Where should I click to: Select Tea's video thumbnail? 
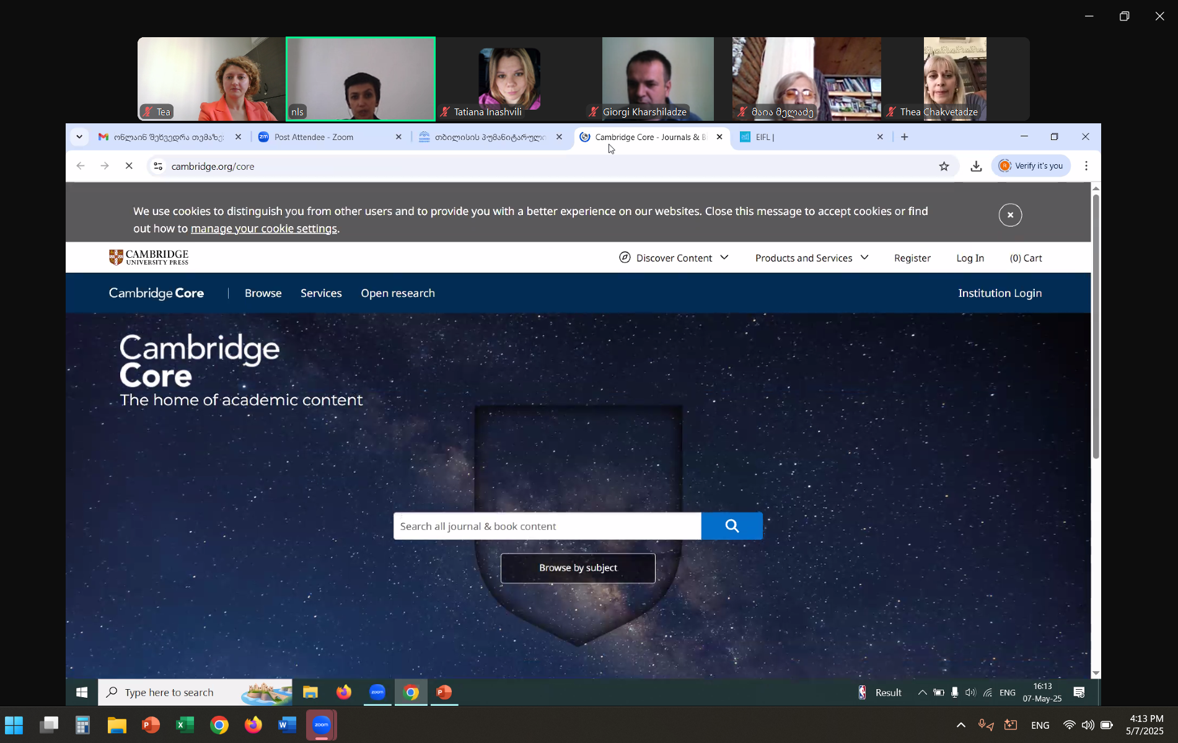pyautogui.click(x=211, y=79)
